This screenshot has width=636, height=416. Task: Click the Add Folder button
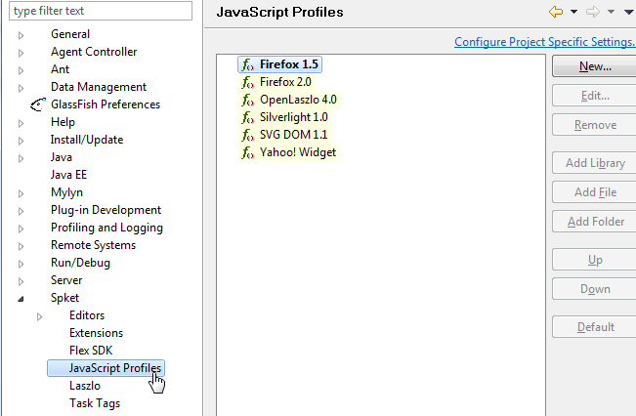[595, 222]
